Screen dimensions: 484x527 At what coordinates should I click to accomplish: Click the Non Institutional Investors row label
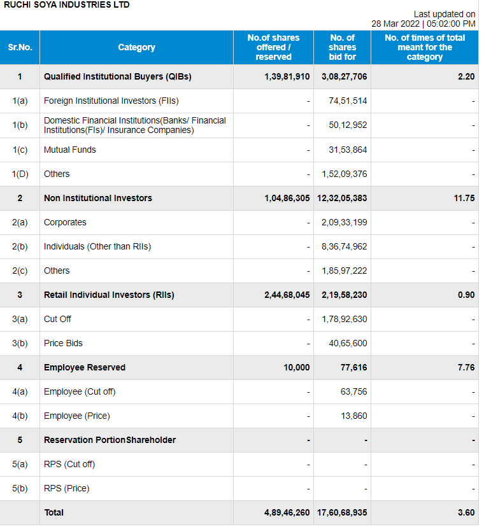pos(97,198)
